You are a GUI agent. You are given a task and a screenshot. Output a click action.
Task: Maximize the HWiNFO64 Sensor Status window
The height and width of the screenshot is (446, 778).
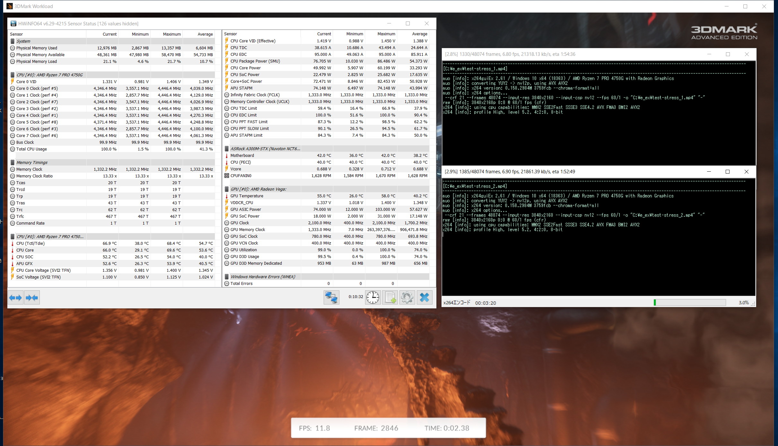tap(408, 23)
